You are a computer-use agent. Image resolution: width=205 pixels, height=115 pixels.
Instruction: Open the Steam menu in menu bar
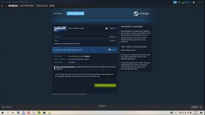[x=3, y=2]
